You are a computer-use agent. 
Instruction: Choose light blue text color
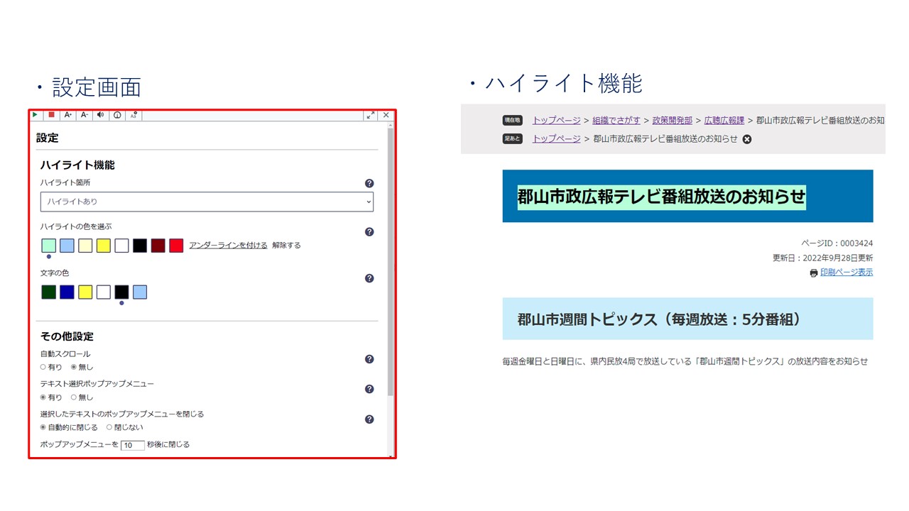140,292
